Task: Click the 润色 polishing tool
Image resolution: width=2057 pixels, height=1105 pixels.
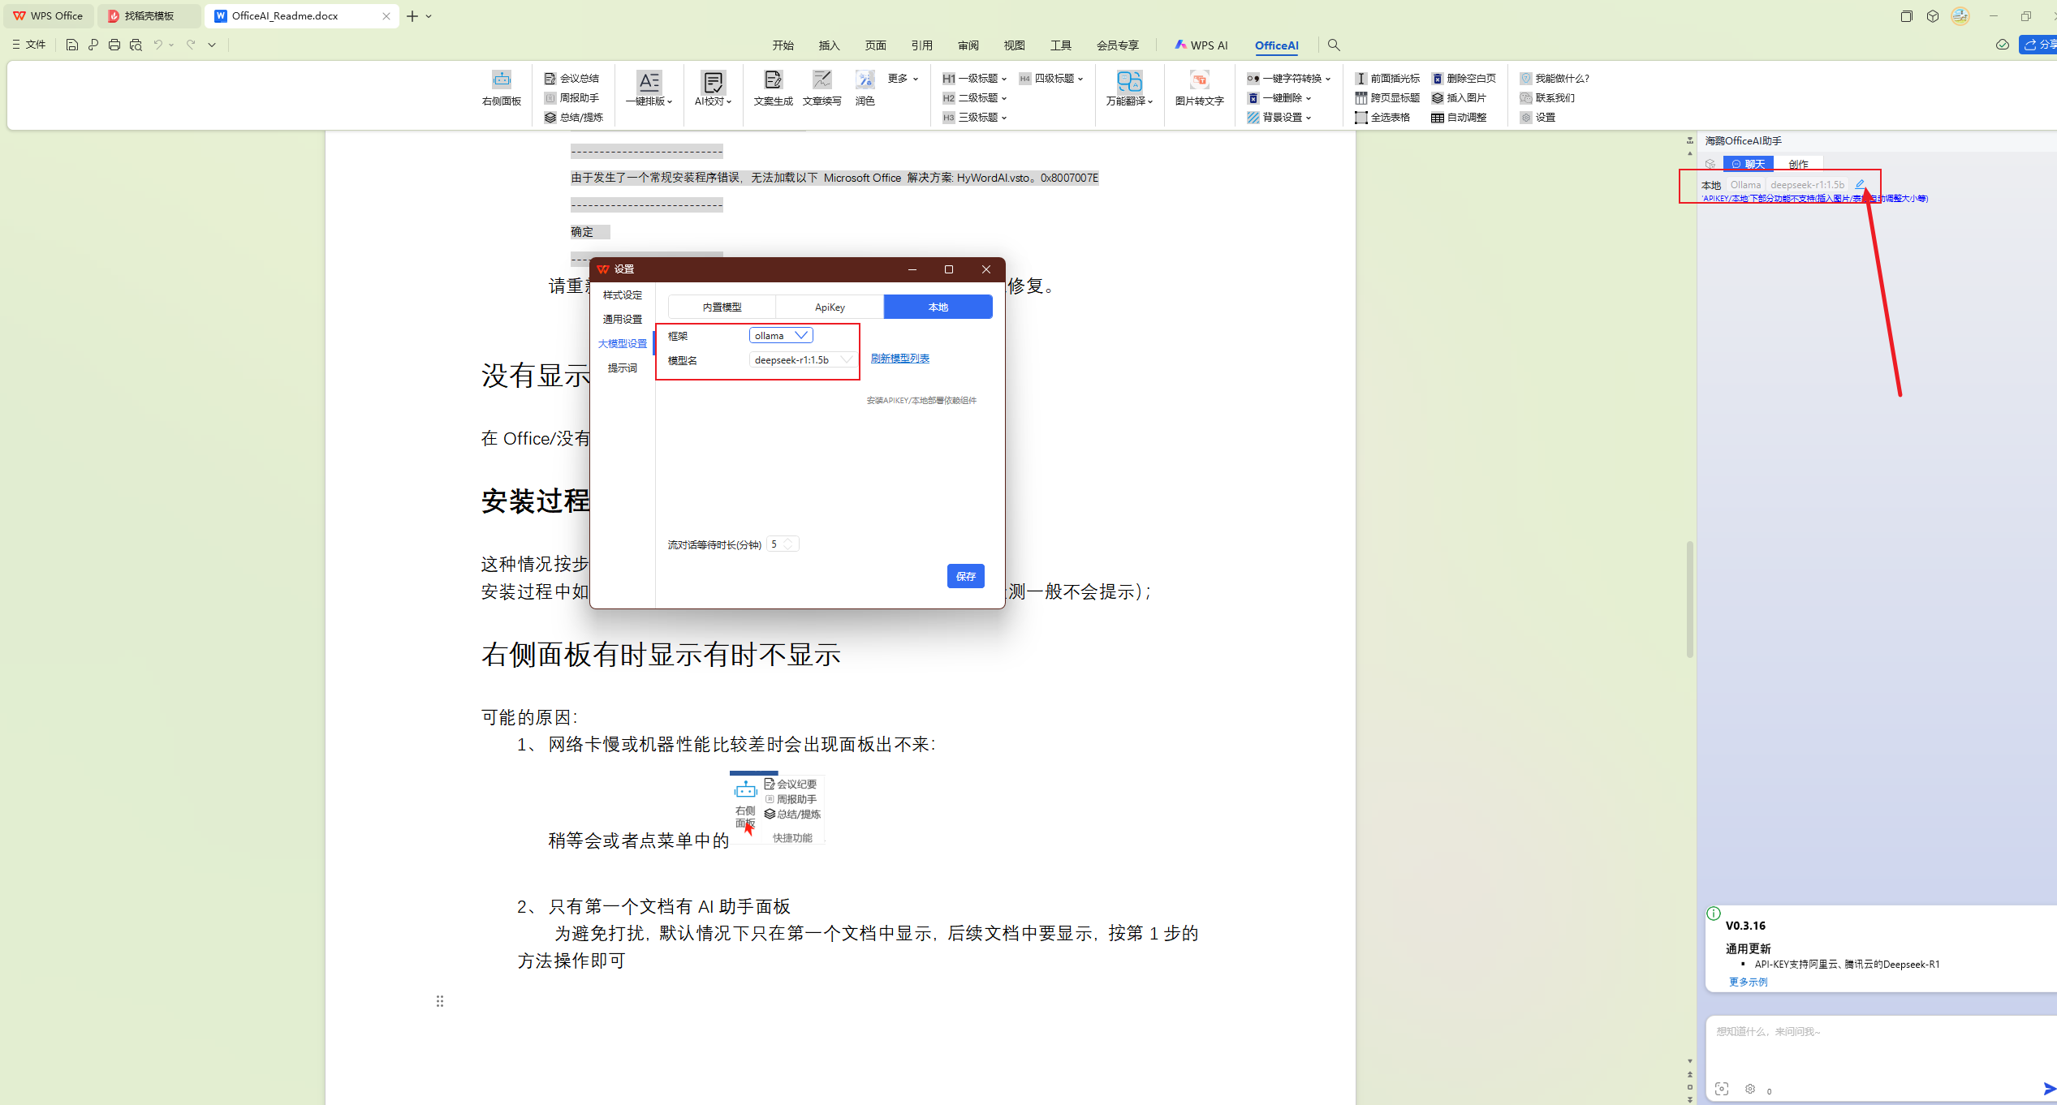Action: coord(865,91)
